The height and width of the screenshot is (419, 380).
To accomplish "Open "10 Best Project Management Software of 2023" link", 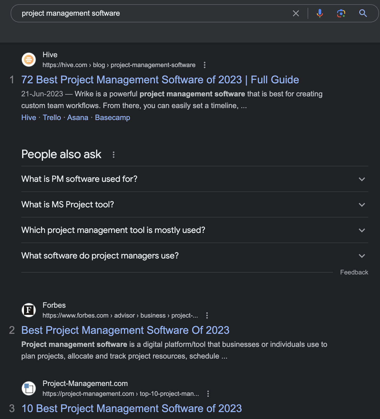I will [x=131, y=409].
